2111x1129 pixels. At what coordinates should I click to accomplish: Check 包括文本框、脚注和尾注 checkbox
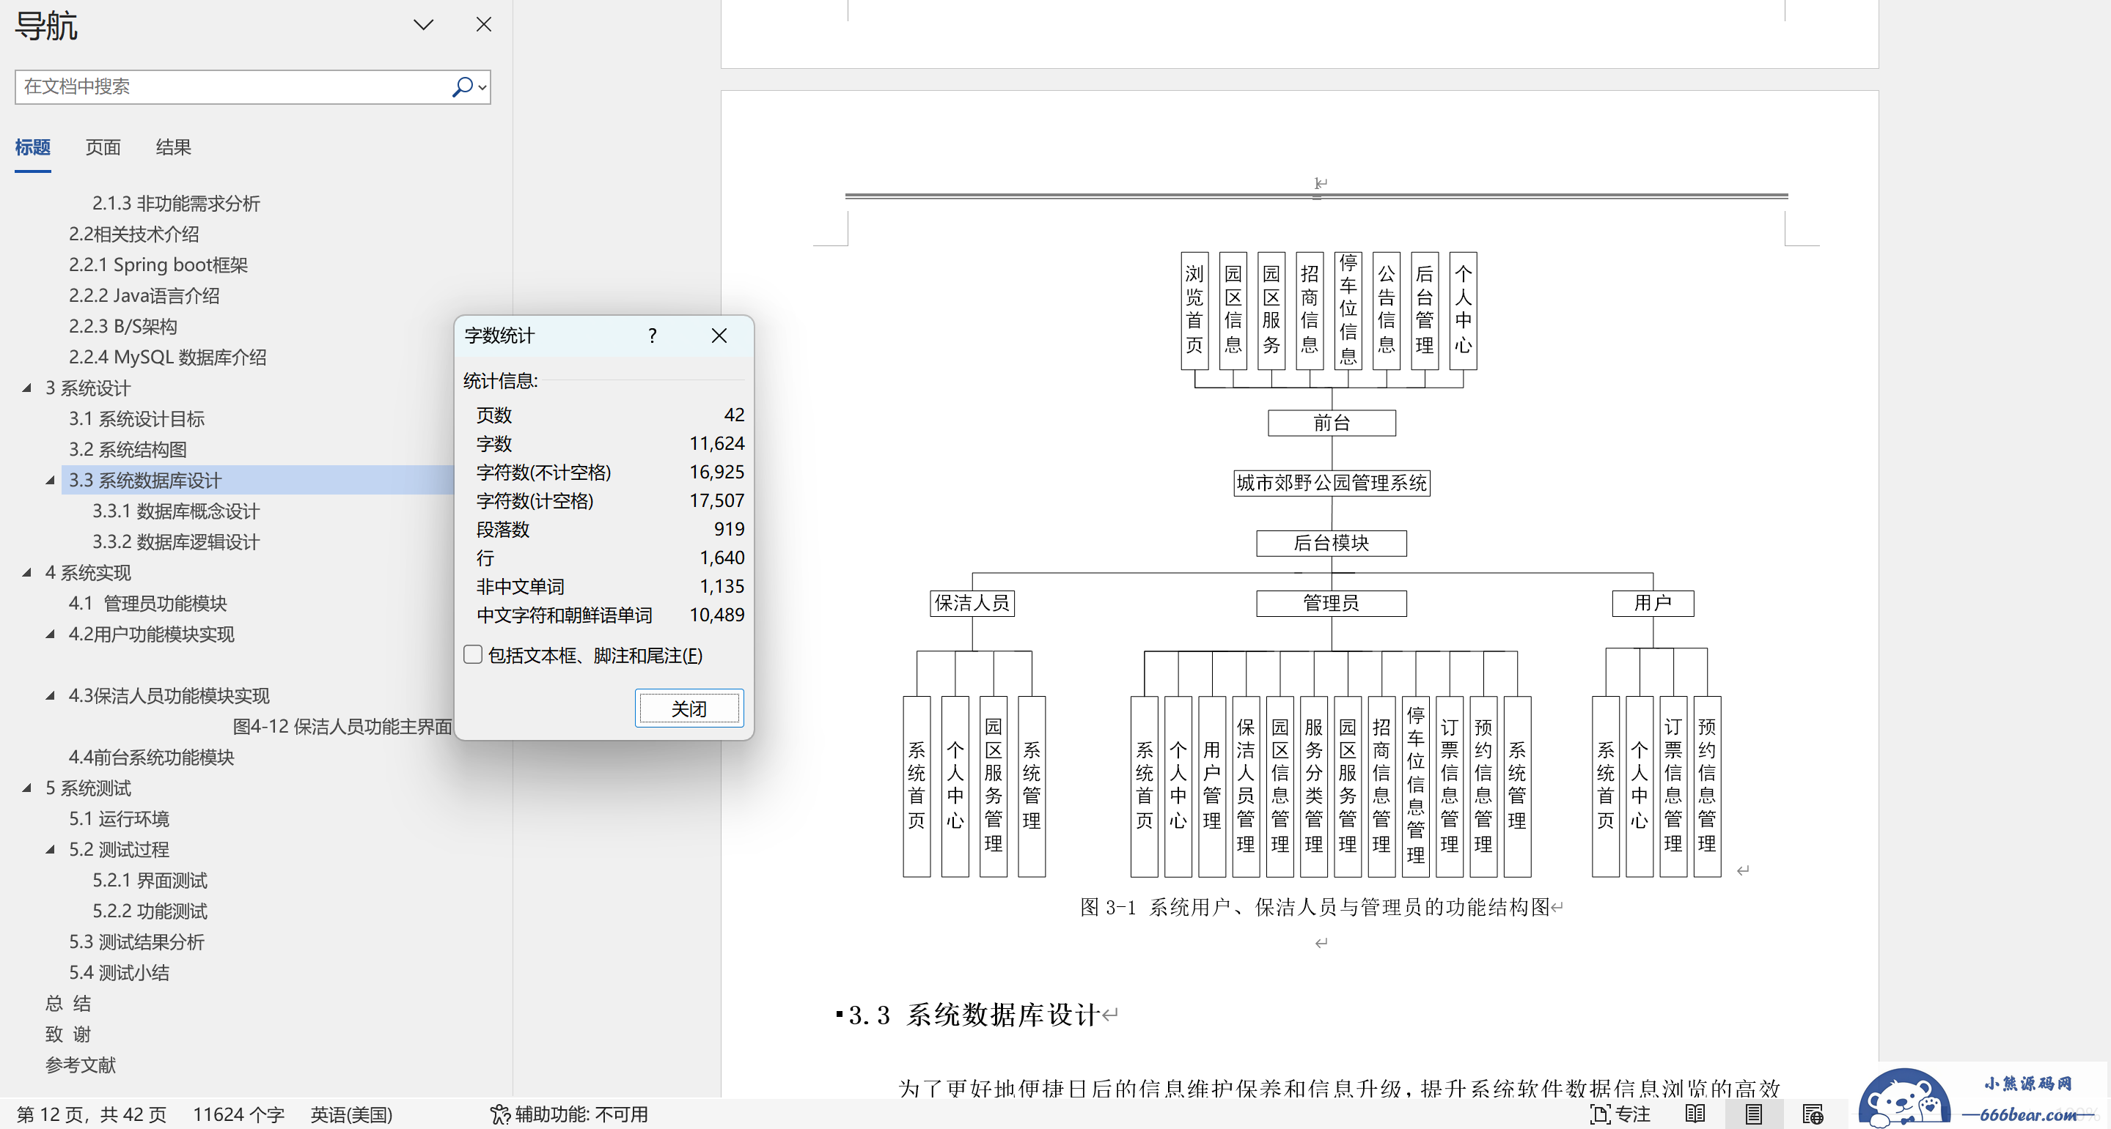click(x=473, y=654)
